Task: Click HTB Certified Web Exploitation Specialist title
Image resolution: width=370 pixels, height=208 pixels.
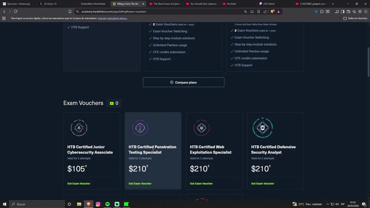Action: point(211,150)
